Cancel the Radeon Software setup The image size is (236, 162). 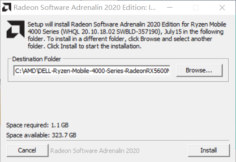(27, 150)
